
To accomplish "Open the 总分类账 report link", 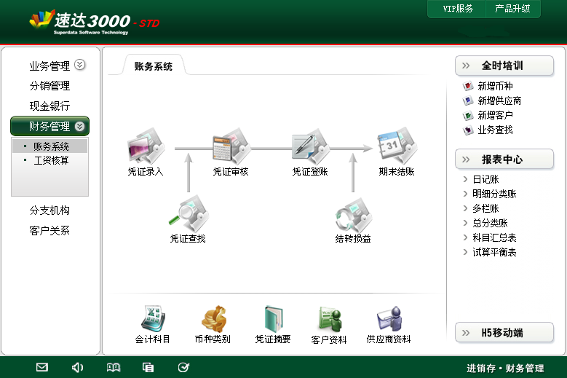I will (x=490, y=223).
